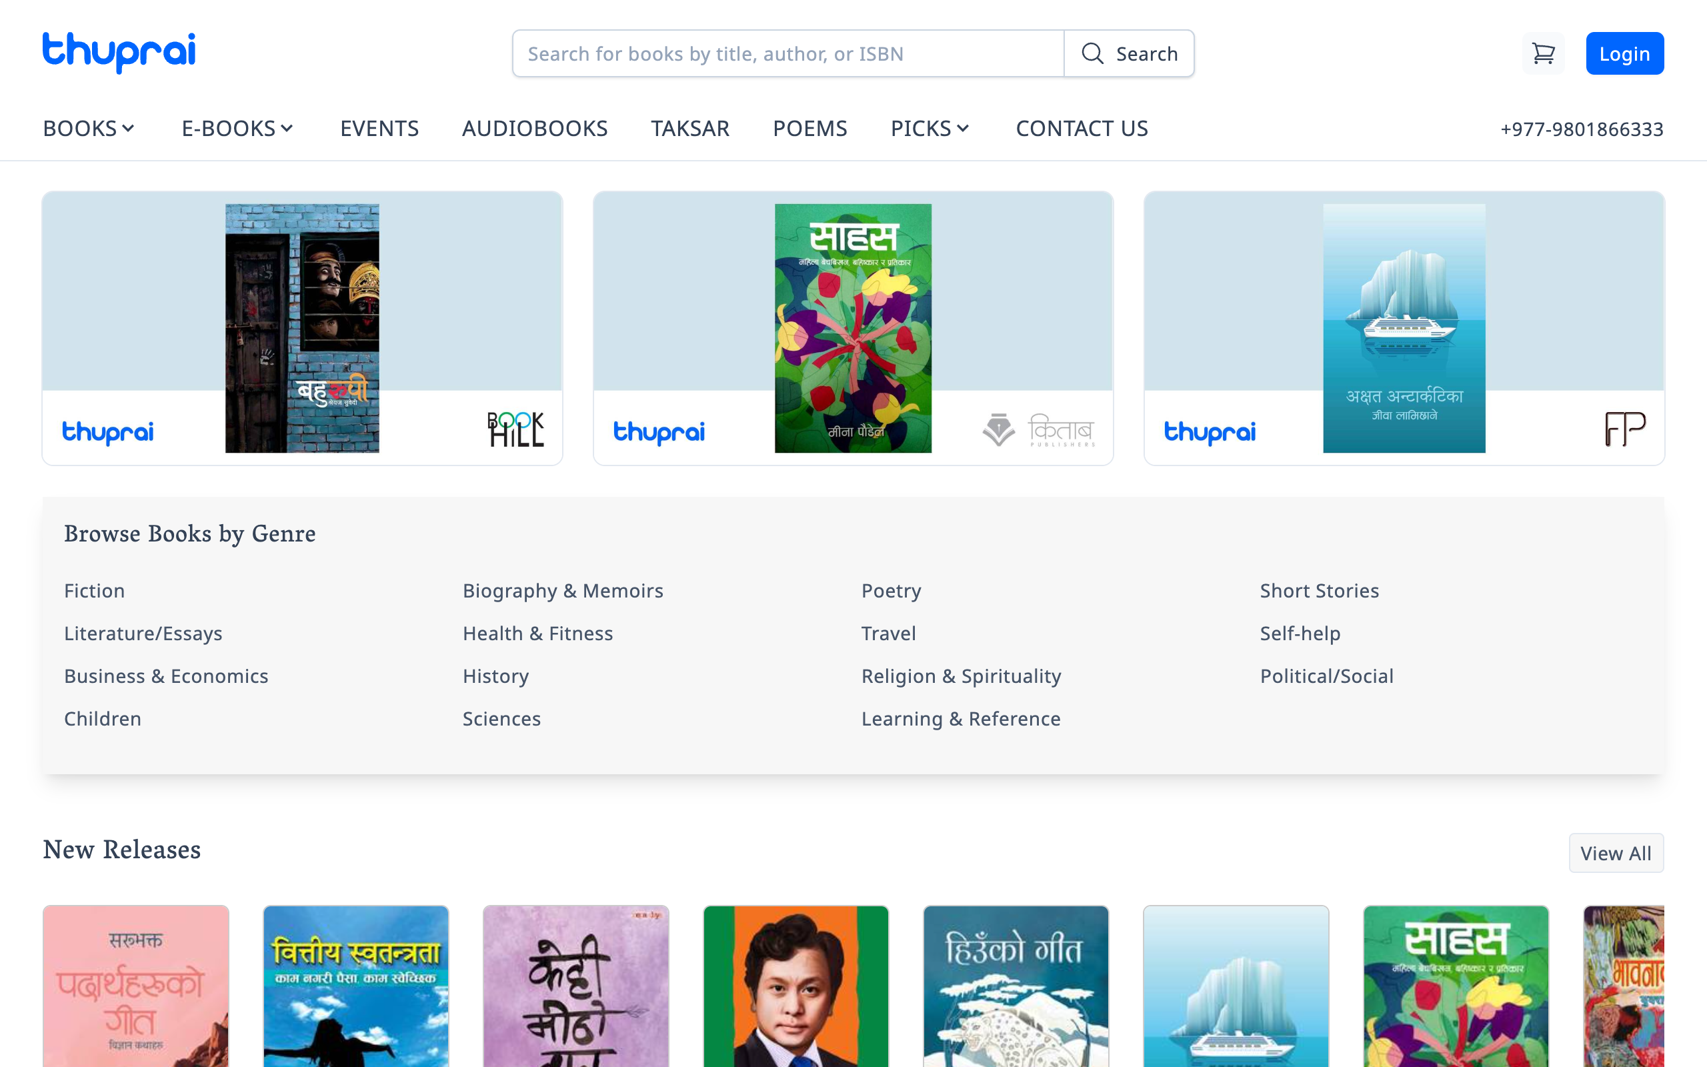This screenshot has height=1067, width=1707.
Task: Open the green Sahas book banner
Action: [x=853, y=328]
